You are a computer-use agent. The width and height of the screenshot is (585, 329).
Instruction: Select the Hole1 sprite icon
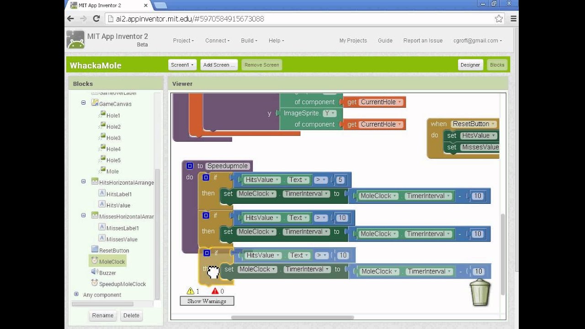[102, 115]
